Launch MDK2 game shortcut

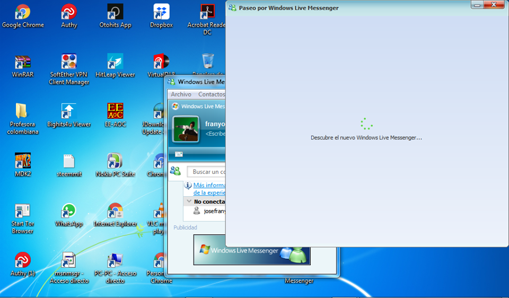23,165
